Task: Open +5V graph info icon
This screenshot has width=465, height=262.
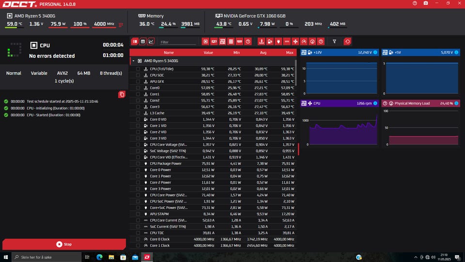Action: point(456,52)
